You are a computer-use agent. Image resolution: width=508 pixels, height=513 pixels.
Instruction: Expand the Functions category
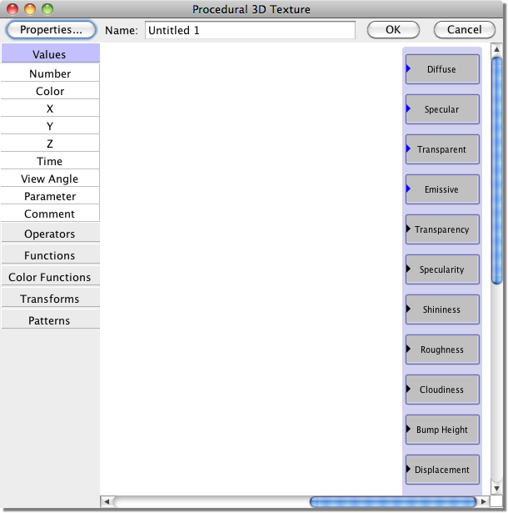[x=50, y=255]
